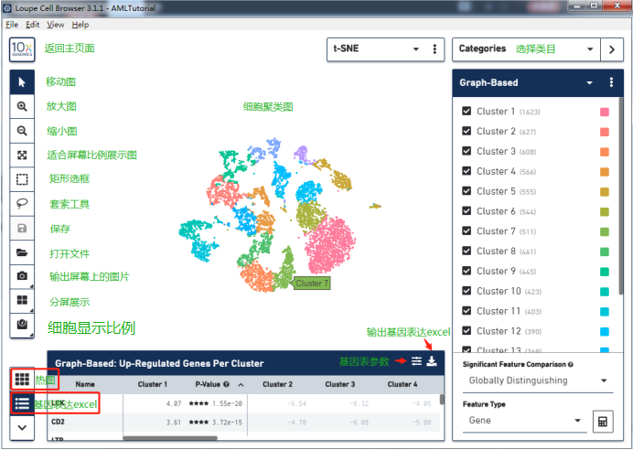Click the gene table horizontal scrollbar
The image size is (633, 450).
170,438
